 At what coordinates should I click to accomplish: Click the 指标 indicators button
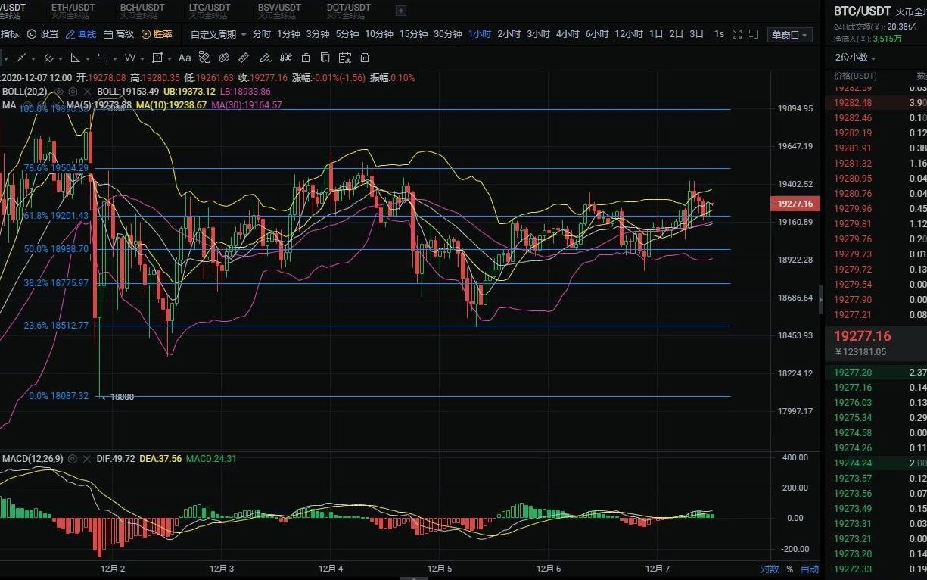tap(10, 34)
